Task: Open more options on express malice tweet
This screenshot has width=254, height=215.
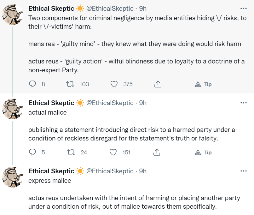Action: tap(244, 171)
